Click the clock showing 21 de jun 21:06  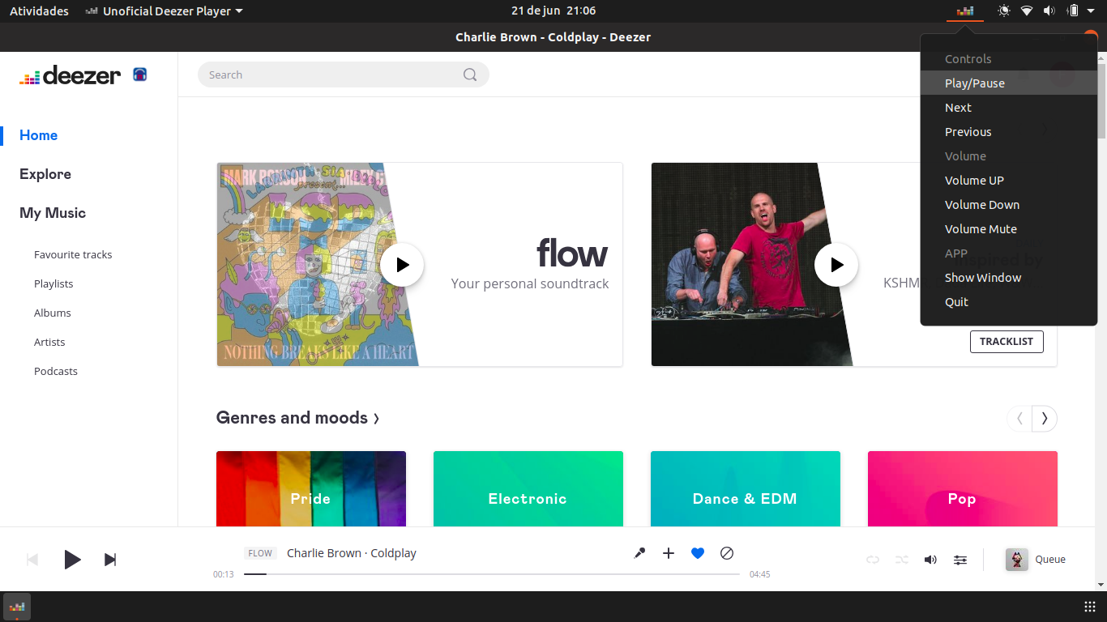[553, 11]
